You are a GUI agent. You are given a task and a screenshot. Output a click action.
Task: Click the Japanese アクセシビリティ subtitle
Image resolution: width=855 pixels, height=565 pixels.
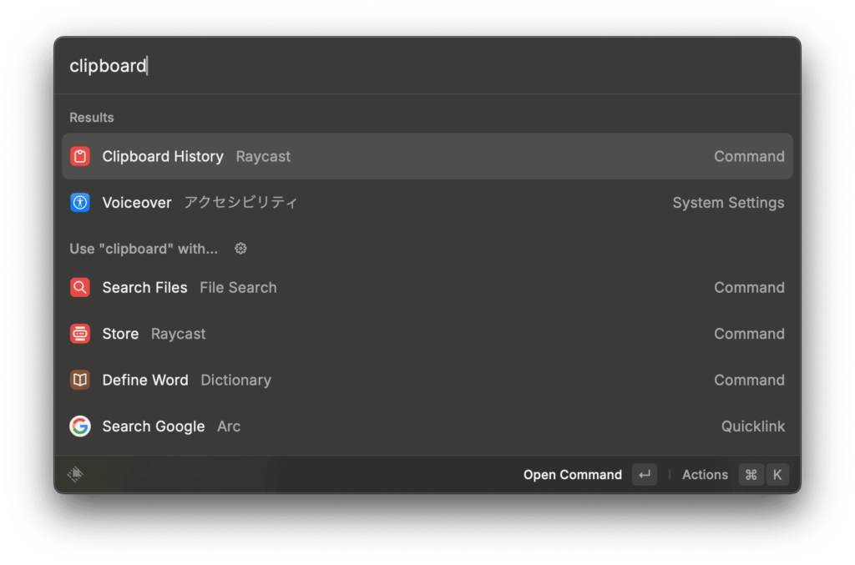click(x=240, y=203)
